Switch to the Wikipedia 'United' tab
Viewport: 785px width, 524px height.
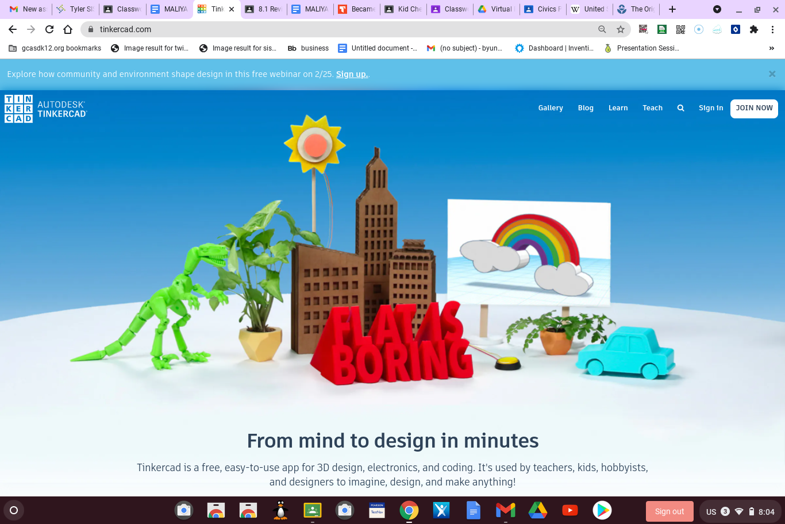click(590, 9)
